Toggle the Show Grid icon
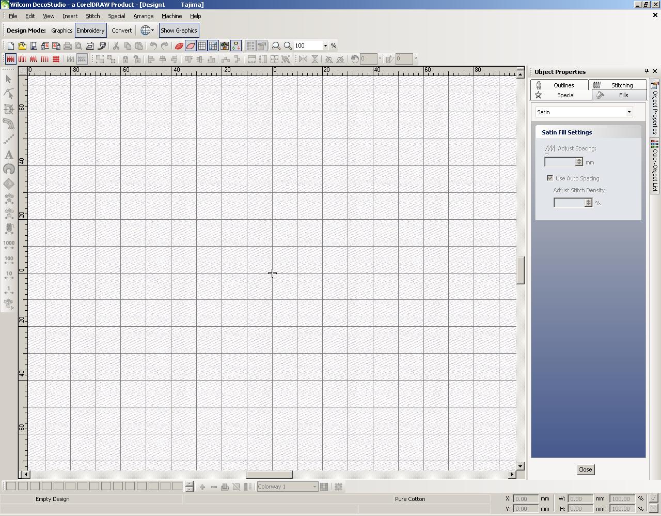Image resolution: width=661 pixels, height=516 pixels. tap(201, 45)
